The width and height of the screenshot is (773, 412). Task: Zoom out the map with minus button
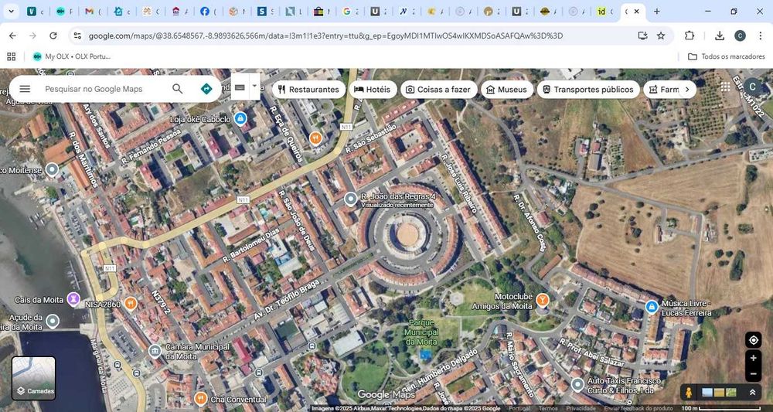point(753,374)
